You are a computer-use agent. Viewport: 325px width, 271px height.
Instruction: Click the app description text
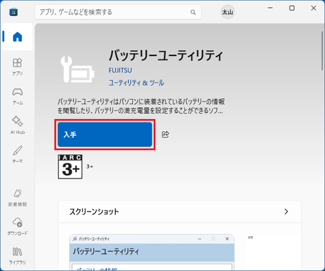point(141,106)
